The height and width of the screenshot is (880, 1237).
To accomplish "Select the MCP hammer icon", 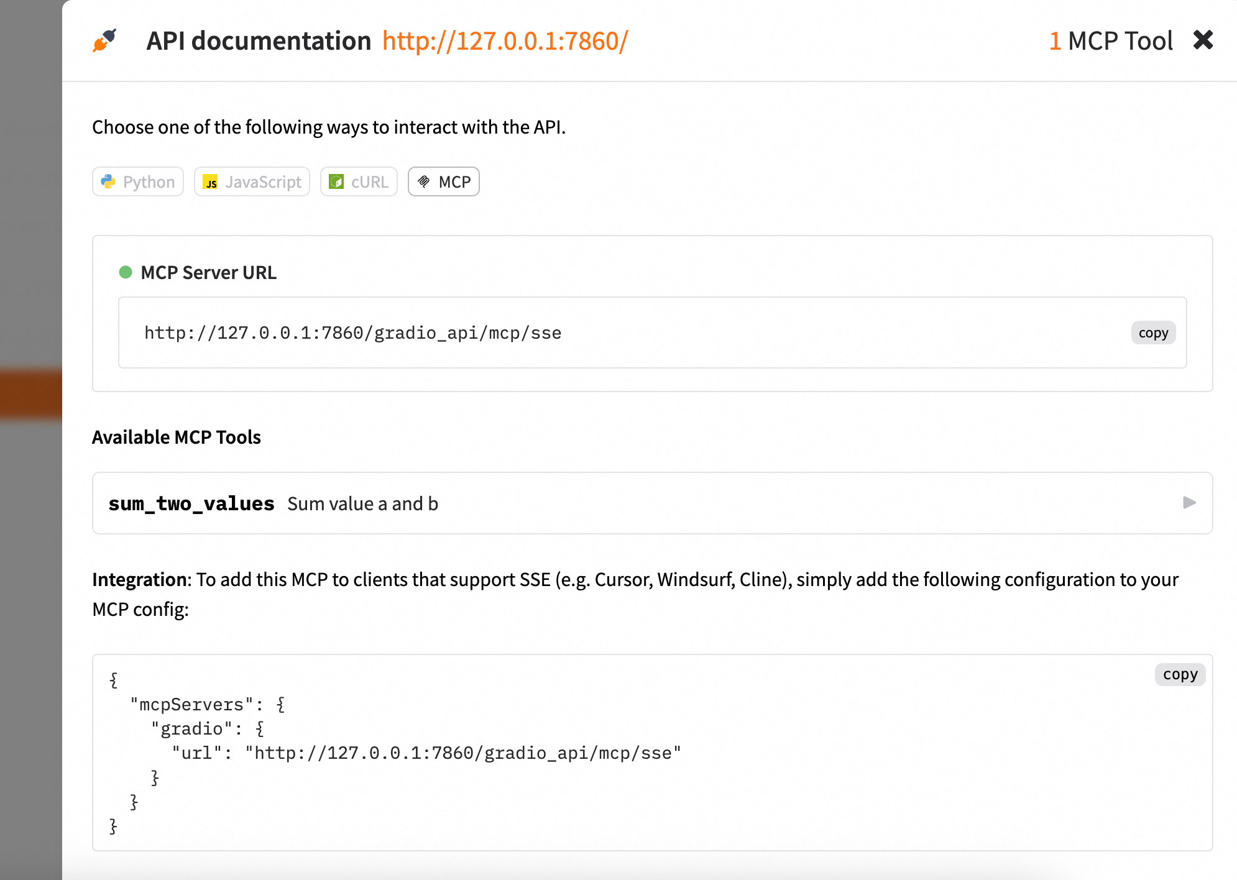I will pos(425,181).
